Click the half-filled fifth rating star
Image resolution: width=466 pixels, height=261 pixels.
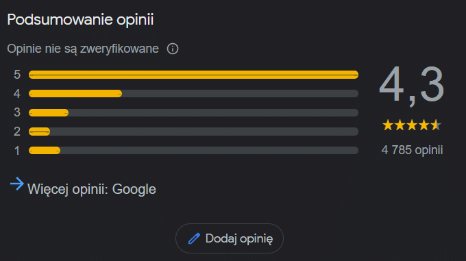pyautogui.click(x=436, y=125)
